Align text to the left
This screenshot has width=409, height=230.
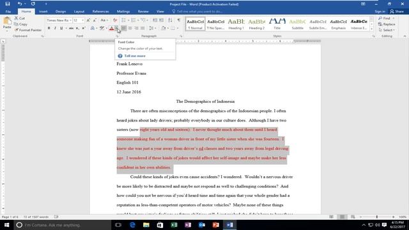pyautogui.click(x=124, y=28)
